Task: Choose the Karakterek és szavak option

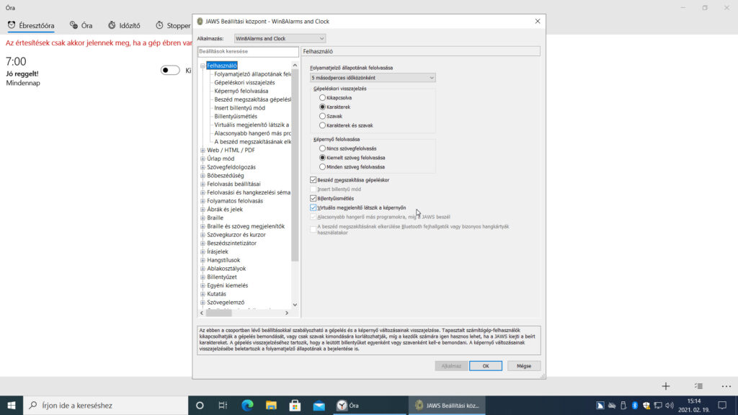Action: tap(322, 125)
